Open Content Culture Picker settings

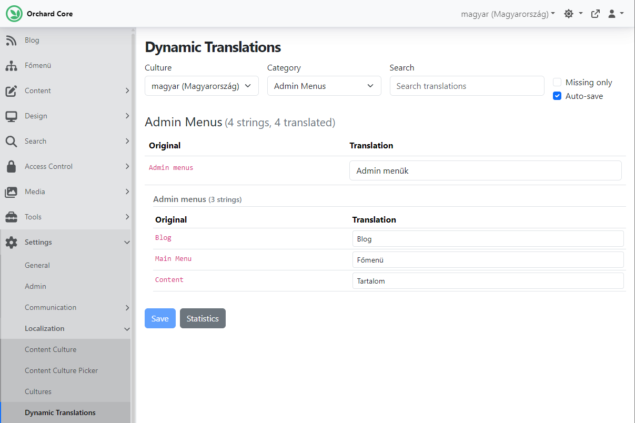[65, 370]
